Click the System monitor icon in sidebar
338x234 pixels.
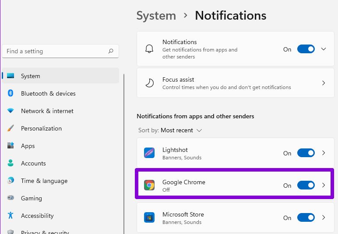[x=11, y=76]
